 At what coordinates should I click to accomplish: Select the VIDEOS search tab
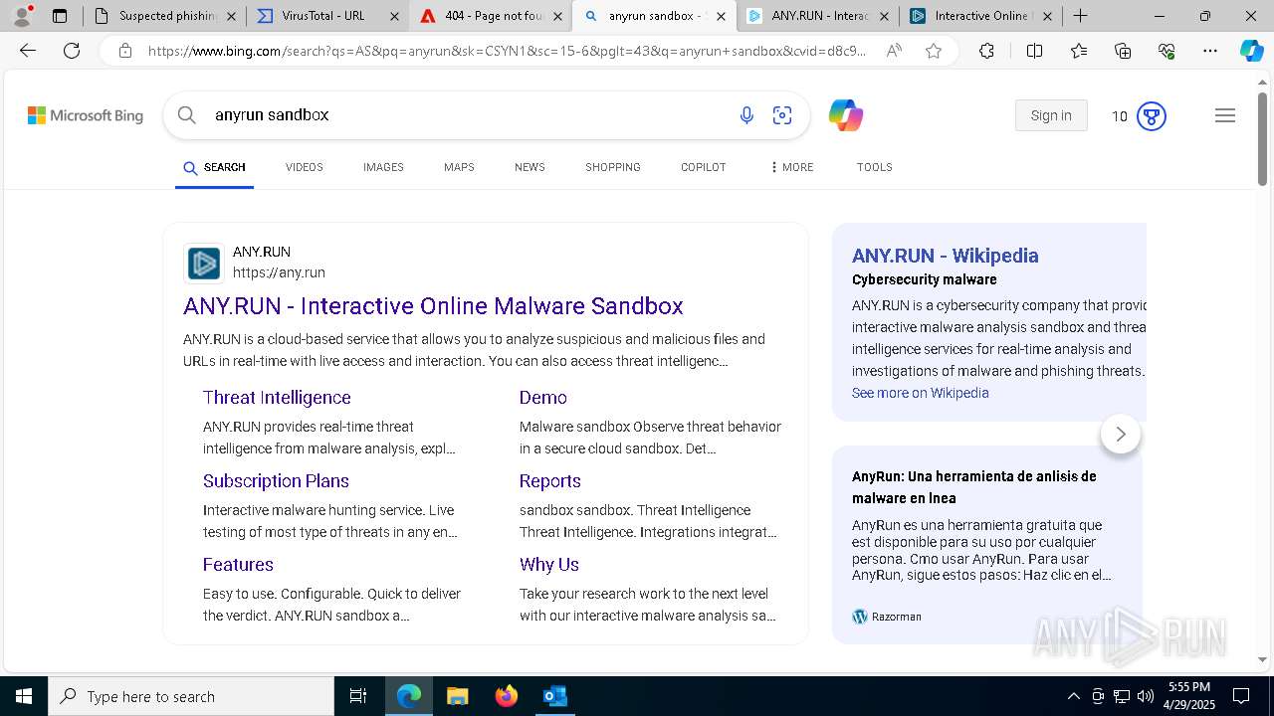coord(305,167)
